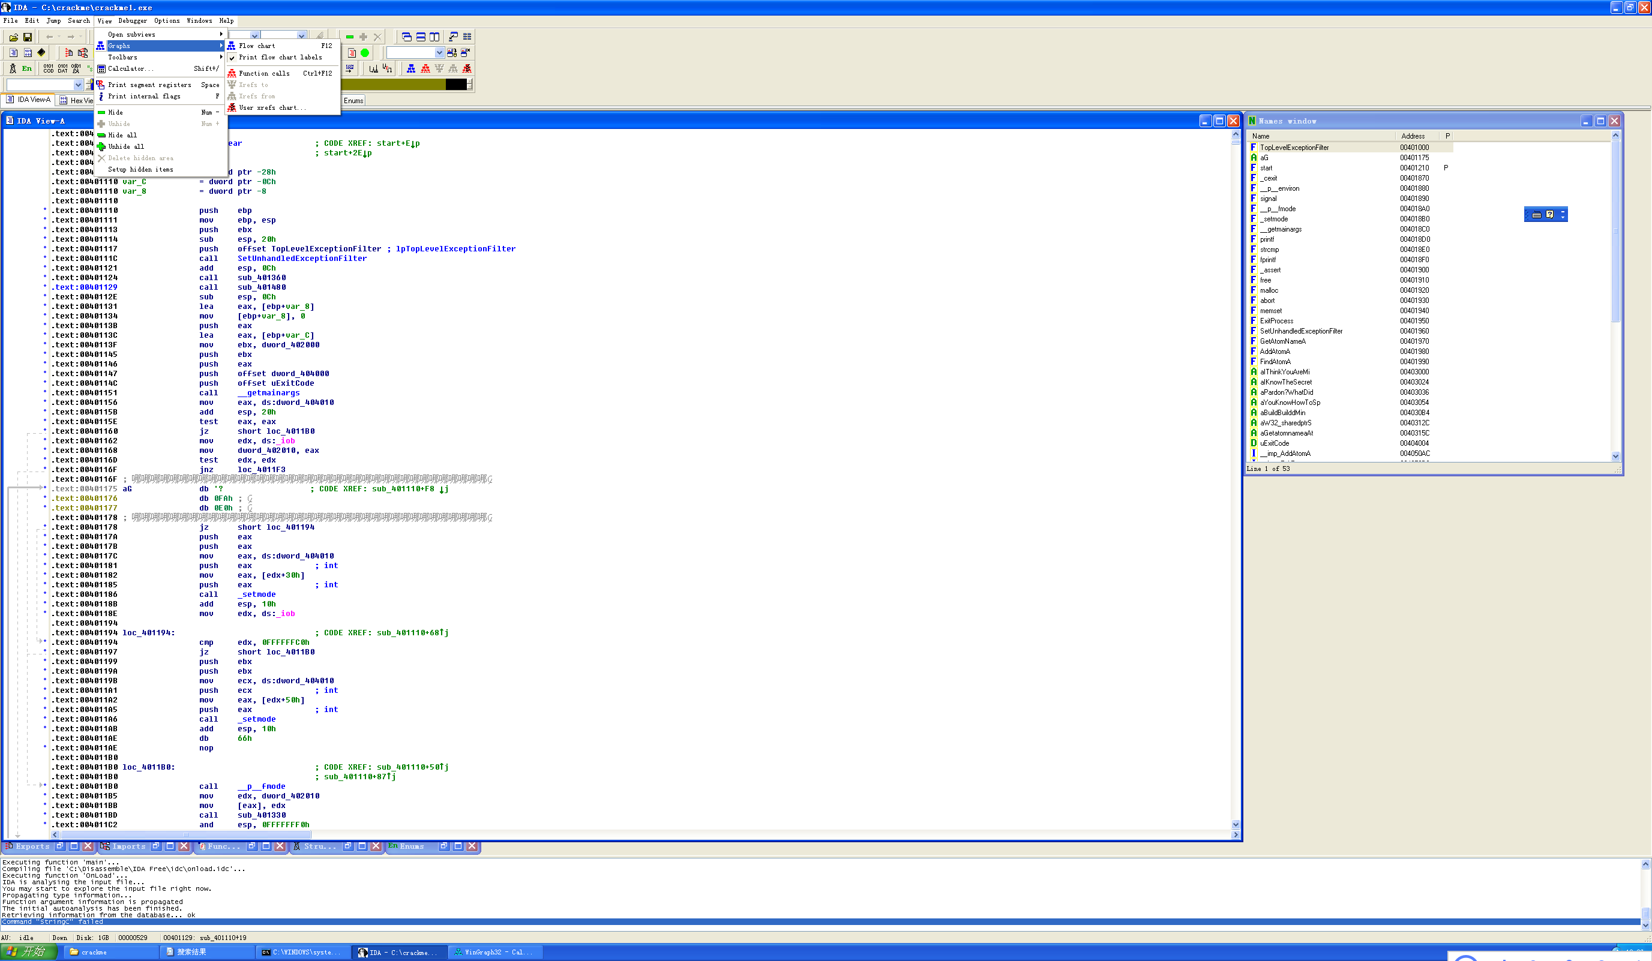Image resolution: width=1652 pixels, height=961 pixels.
Task: Click the green En enumerations toolbar icon
Action: click(x=26, y=69)
